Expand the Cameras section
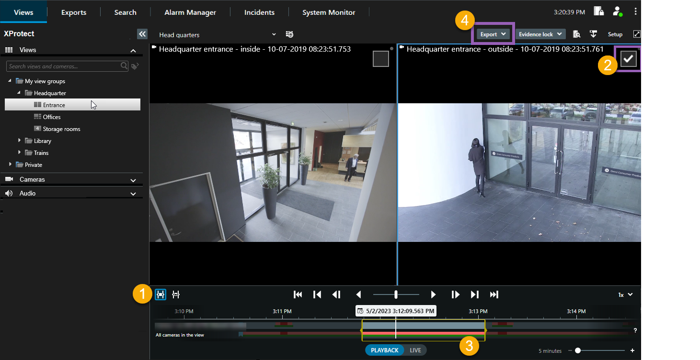 133,180
